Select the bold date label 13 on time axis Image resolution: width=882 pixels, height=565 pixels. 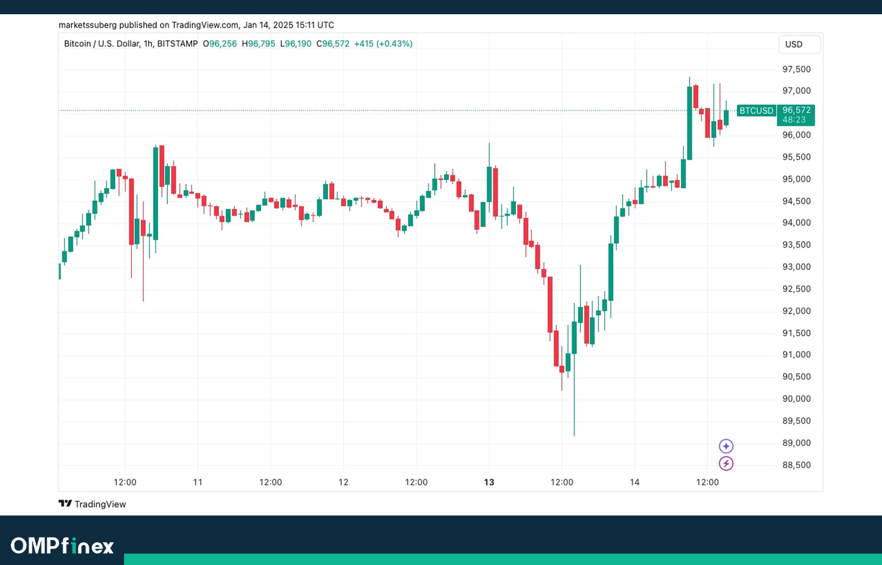coord(489,482)
